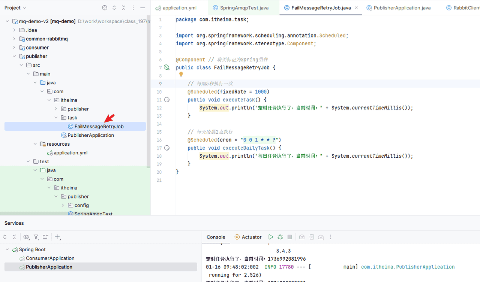
Task: Close the FailMessageRetryJob.java tab
Action: pos(356,8)
